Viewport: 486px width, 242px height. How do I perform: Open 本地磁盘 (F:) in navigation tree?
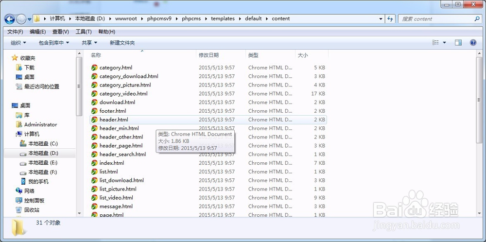(43, 172)
